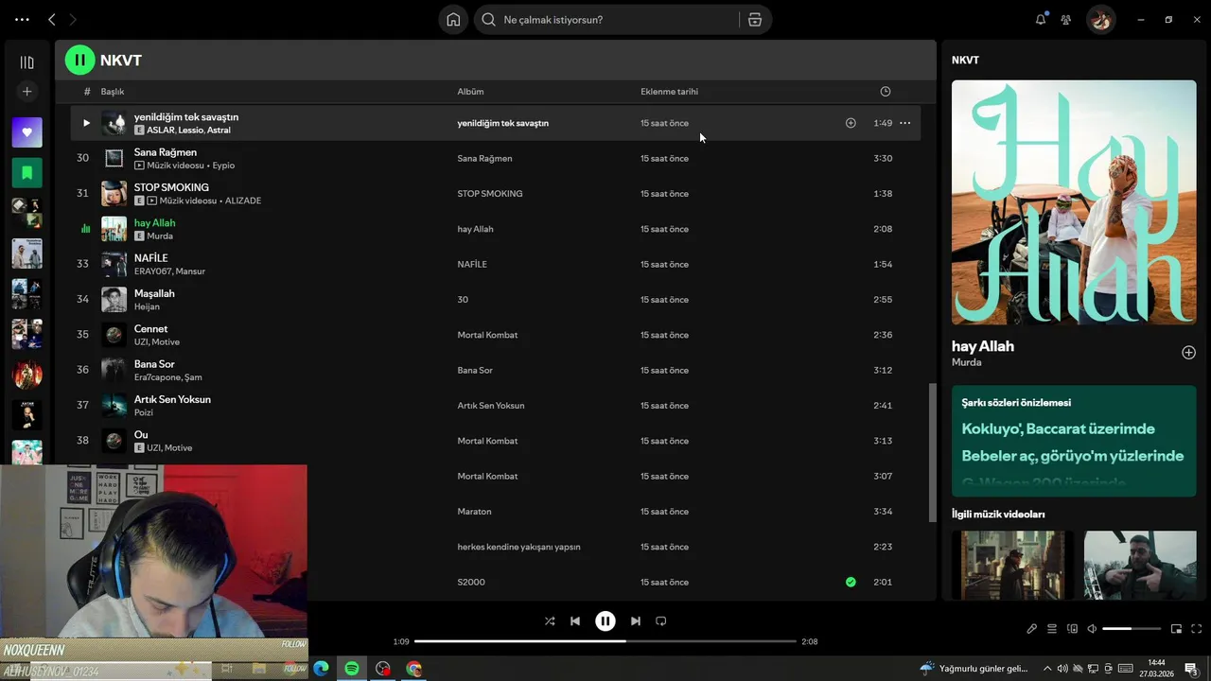
Task: Toggle shuffle playback
Action: point(550,621)
